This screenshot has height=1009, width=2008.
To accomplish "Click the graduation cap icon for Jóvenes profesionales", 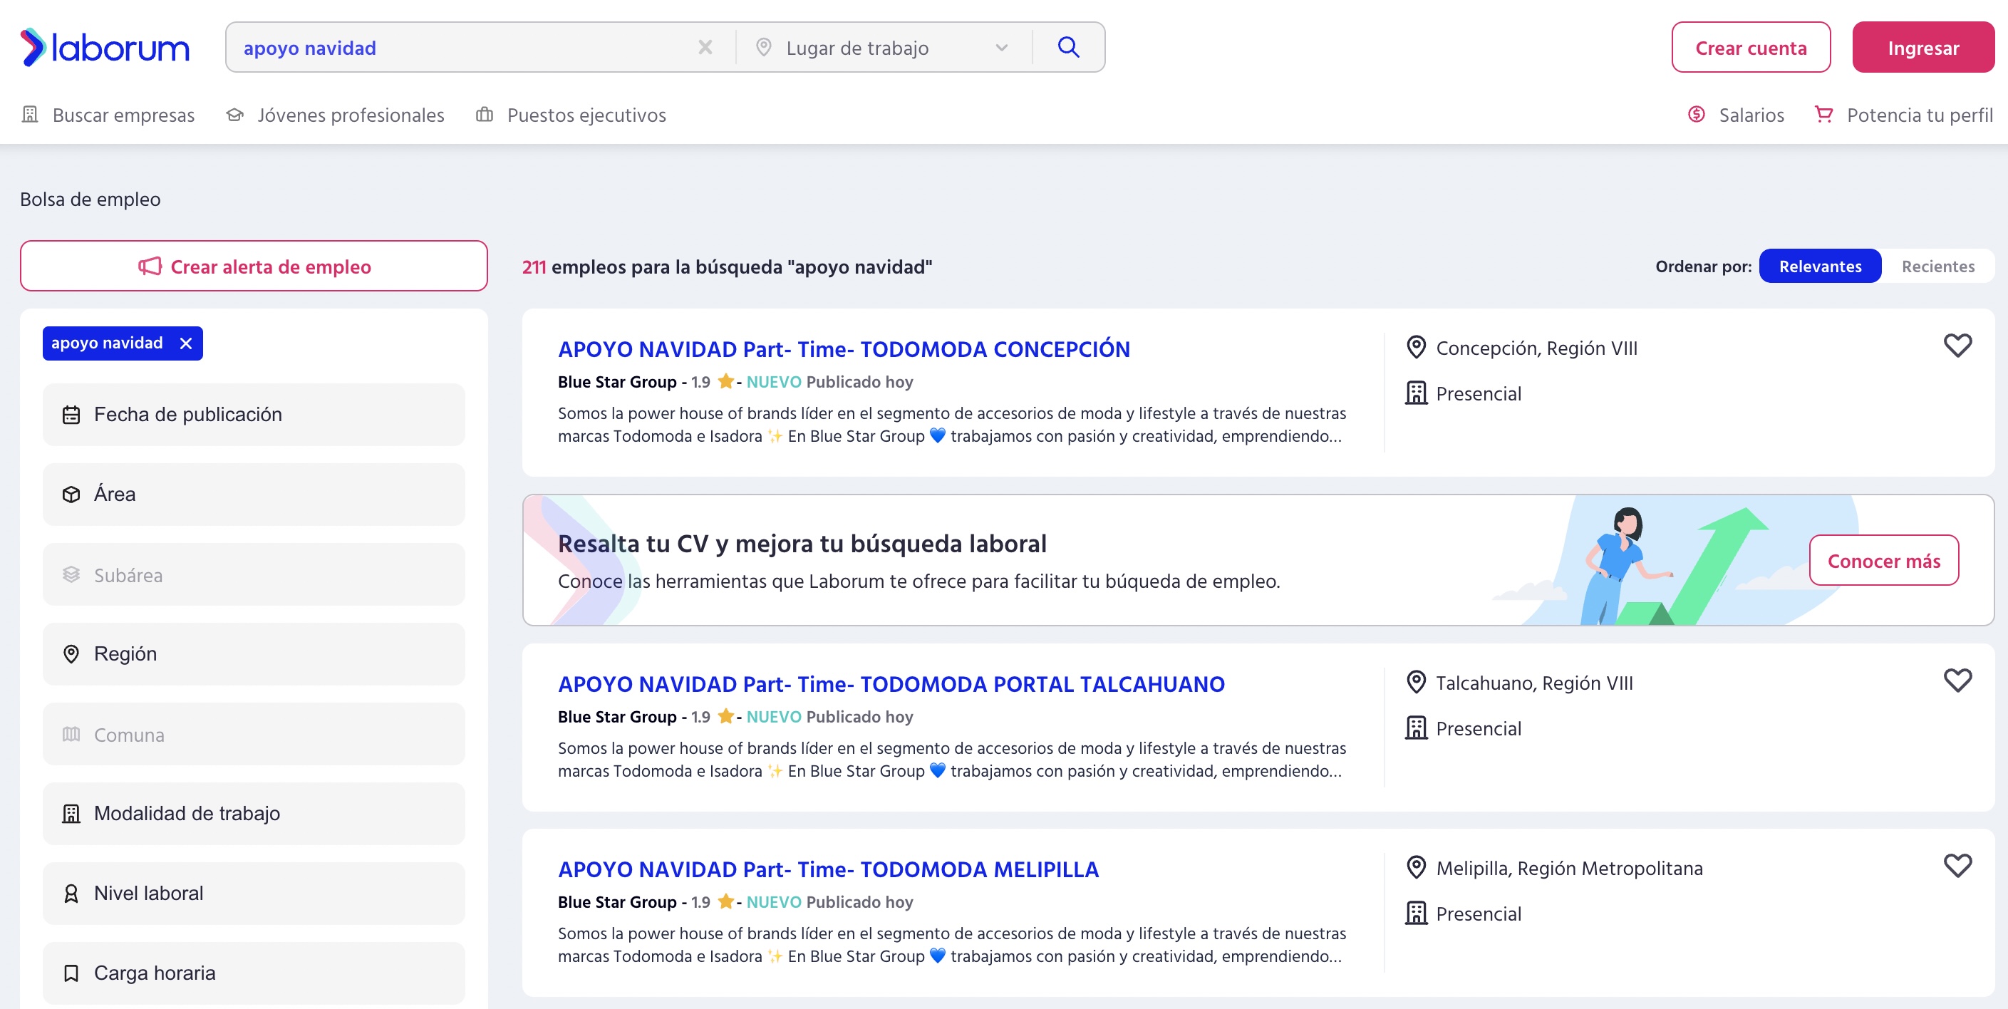I will tap(234, 115).
